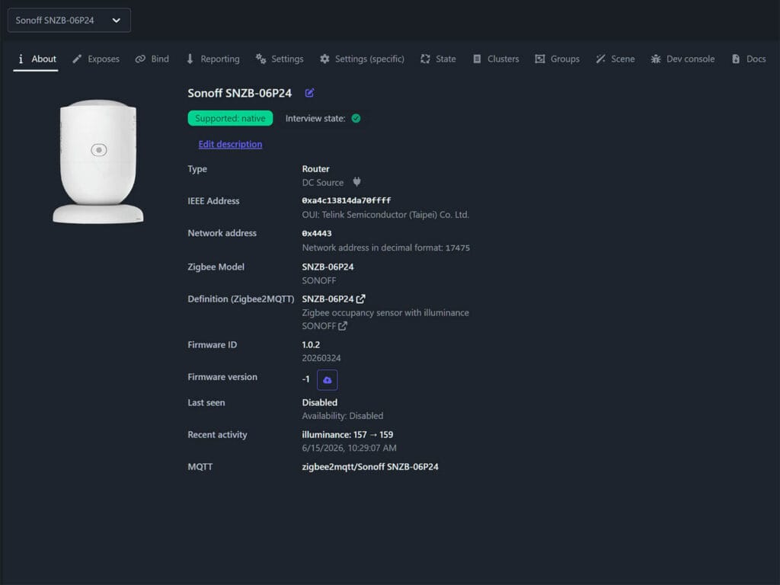This screenshot has height=585, width=780.
Task: Click the Zigbee occupancy sensor with illuminance description
Action: pyautogui.click(x=385, y=313)
